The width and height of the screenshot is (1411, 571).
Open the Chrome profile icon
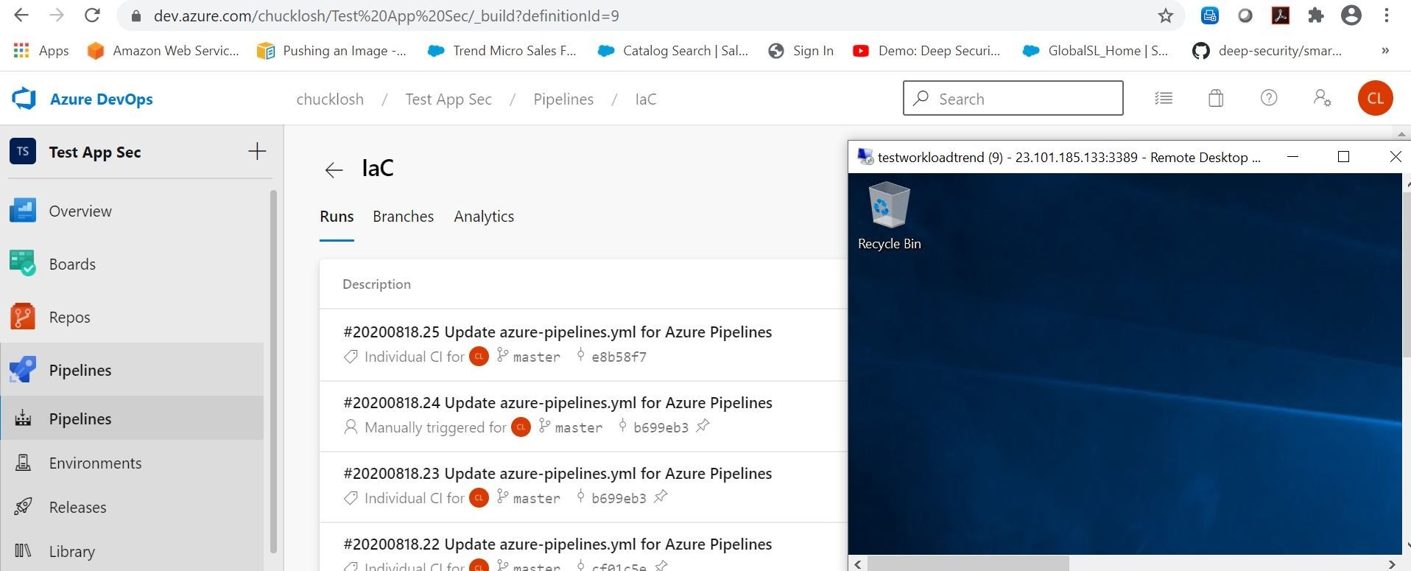tap(1351, 15)
